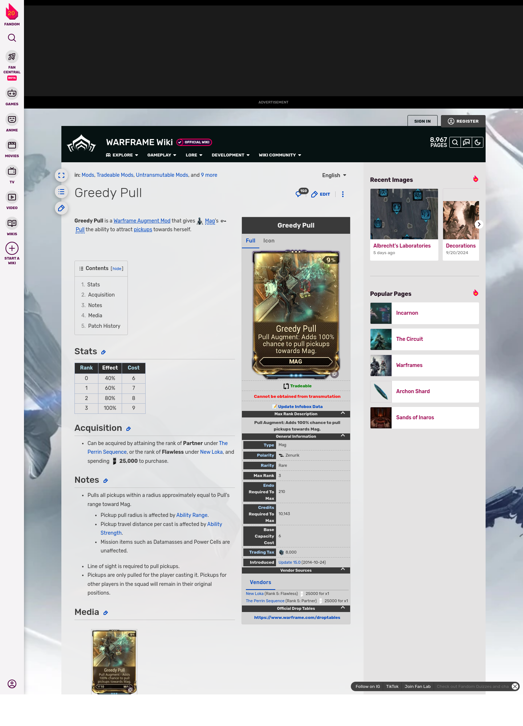523x726 pixels.
Task: Edit the Acquisition section pencil icon
Action: tap(129, 429)
